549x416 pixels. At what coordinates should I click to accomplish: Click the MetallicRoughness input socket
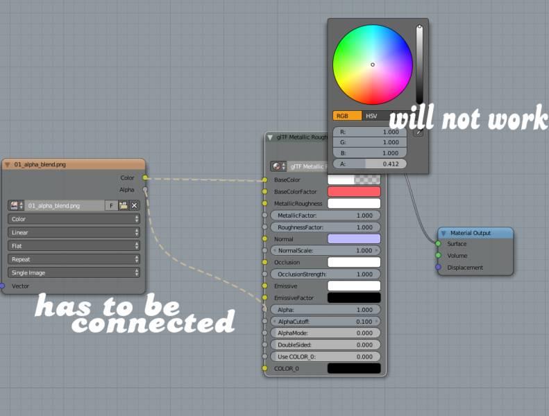264,203
